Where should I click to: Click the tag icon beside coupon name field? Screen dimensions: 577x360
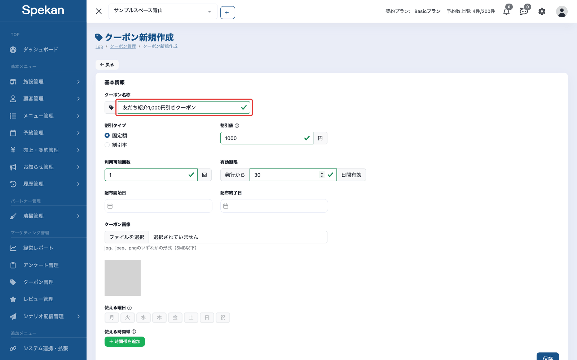click(x=111, y=108)
